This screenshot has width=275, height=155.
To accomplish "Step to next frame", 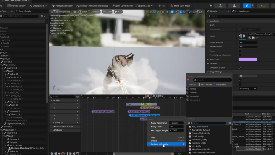I will coord(70,153).
